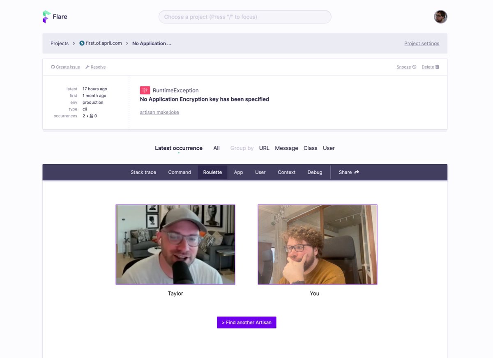493x358 pixels.
Task: Click the 'production' env value
Action: pos(93,102)
